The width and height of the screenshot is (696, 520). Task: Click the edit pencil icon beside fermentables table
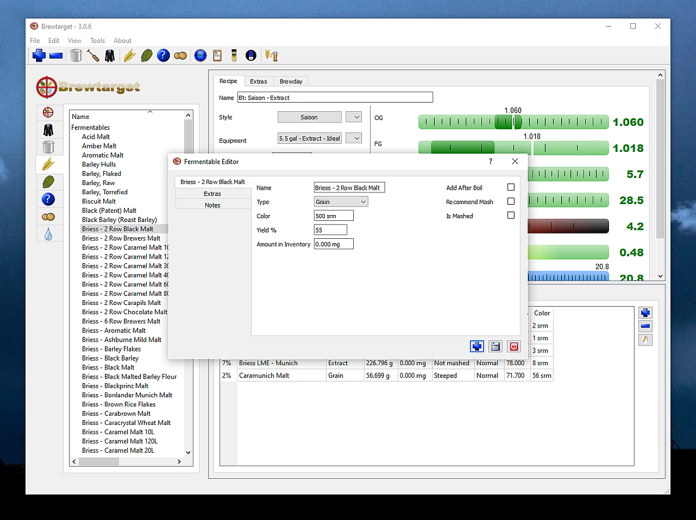point(646,340)
